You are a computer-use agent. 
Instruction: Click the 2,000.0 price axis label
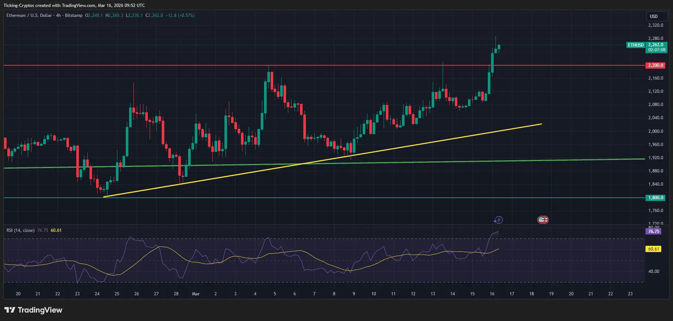[656, 131]
